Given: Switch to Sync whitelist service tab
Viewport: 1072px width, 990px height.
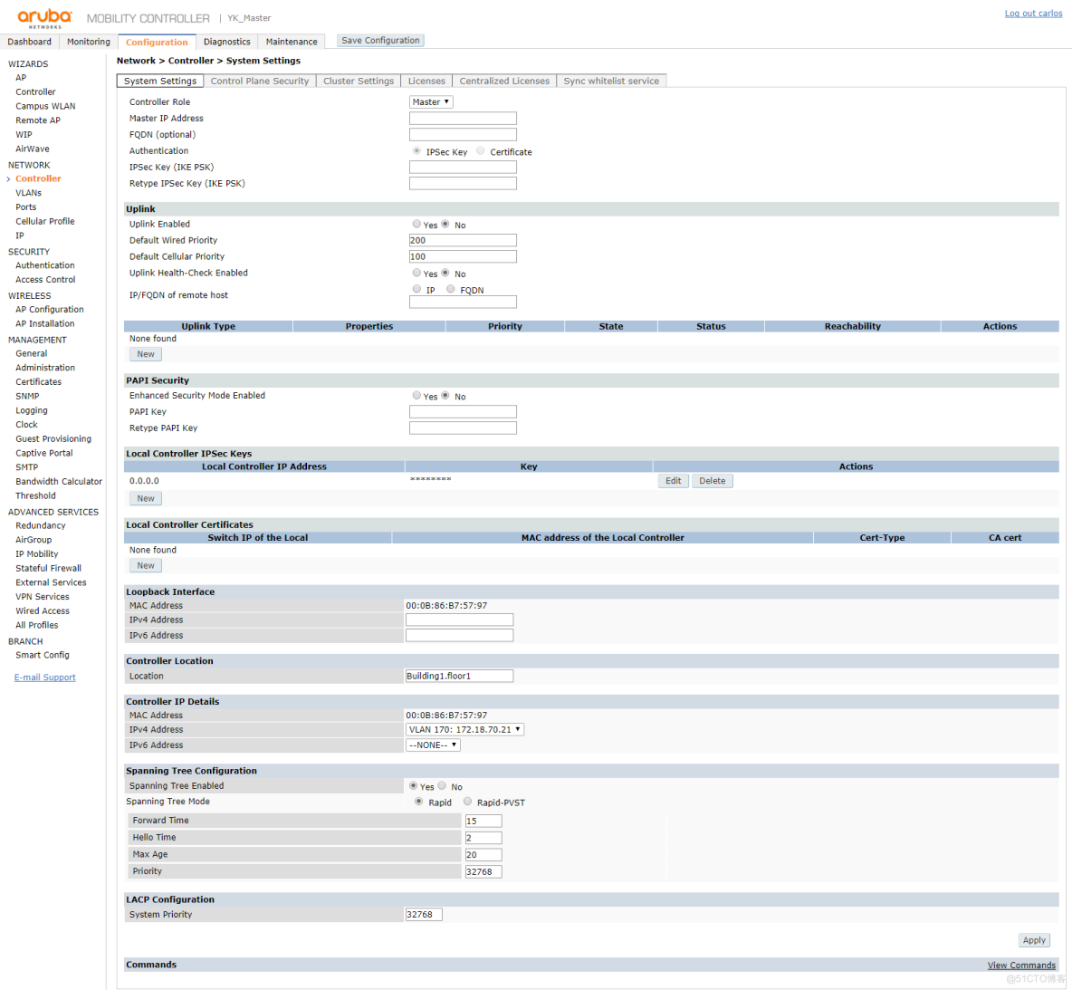Looking at the screenshot, I should click(611, 81).
